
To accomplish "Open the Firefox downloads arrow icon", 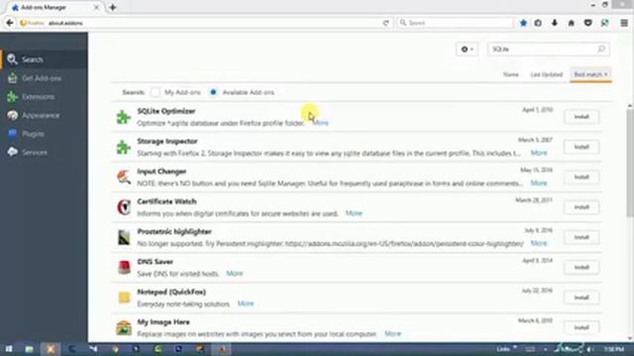I will click(555, 23).
